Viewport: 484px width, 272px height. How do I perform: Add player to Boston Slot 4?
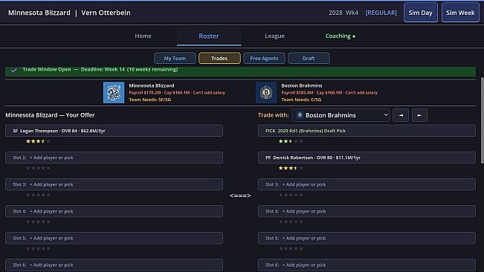click(367, 211)
